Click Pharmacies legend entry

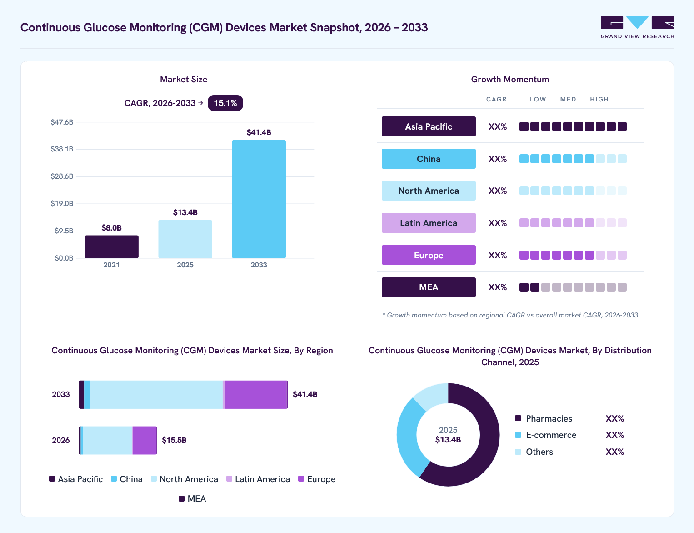544,418
